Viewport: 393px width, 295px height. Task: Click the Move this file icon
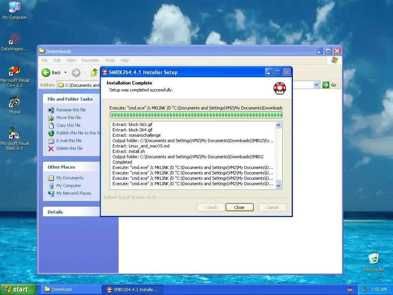point(51,118)
